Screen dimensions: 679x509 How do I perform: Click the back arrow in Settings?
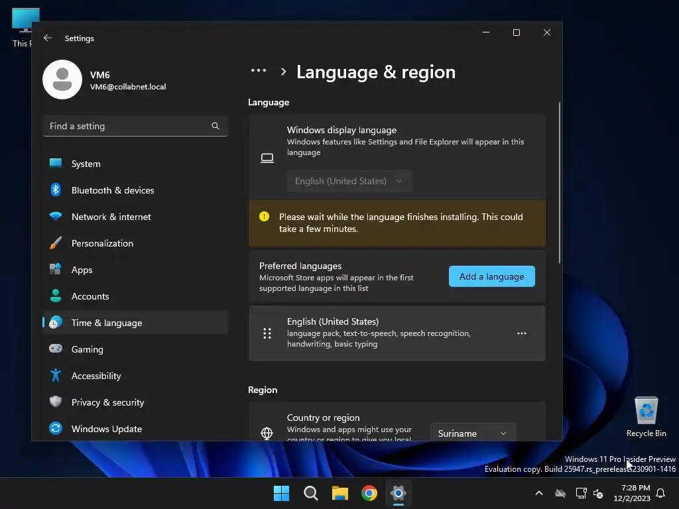(48, 38)
